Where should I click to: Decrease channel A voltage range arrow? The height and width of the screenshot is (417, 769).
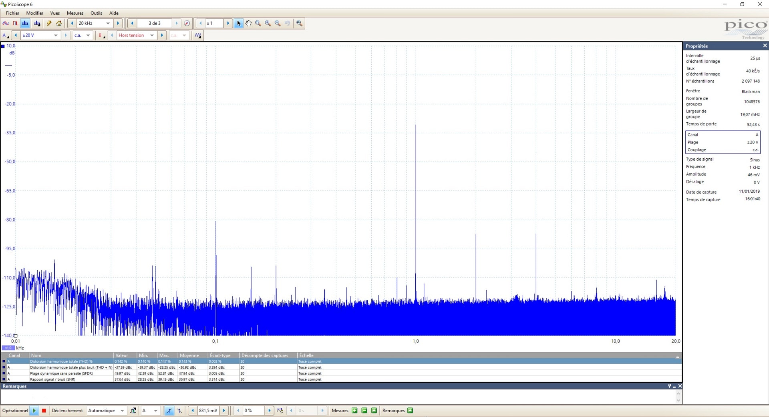16,35
